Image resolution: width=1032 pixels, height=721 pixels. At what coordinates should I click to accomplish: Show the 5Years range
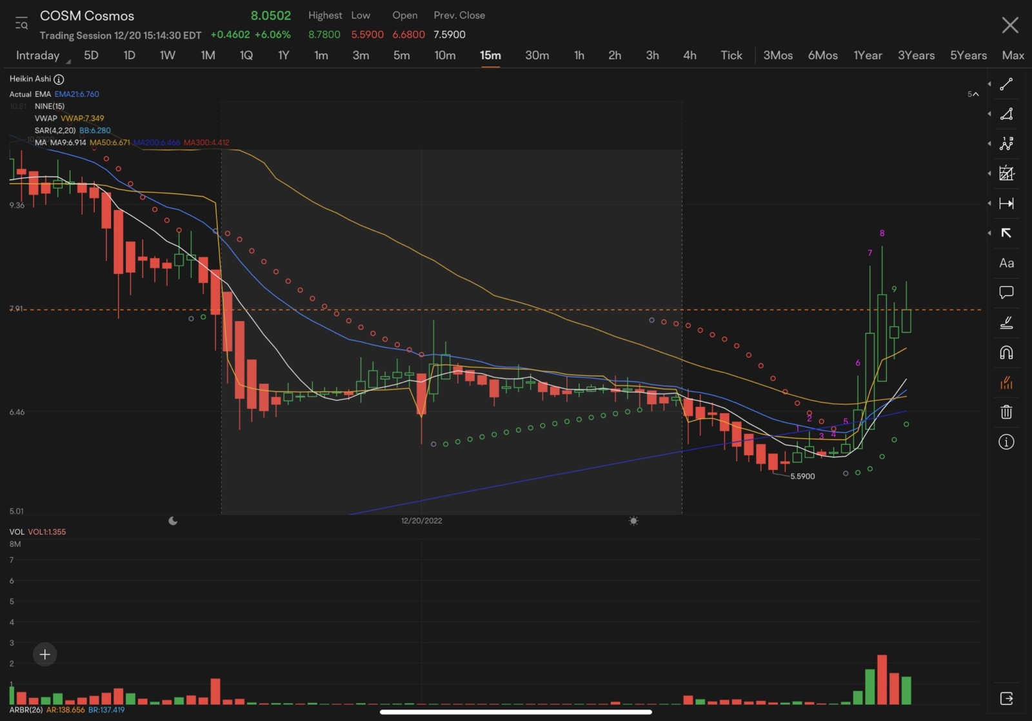tap(969, 55)
